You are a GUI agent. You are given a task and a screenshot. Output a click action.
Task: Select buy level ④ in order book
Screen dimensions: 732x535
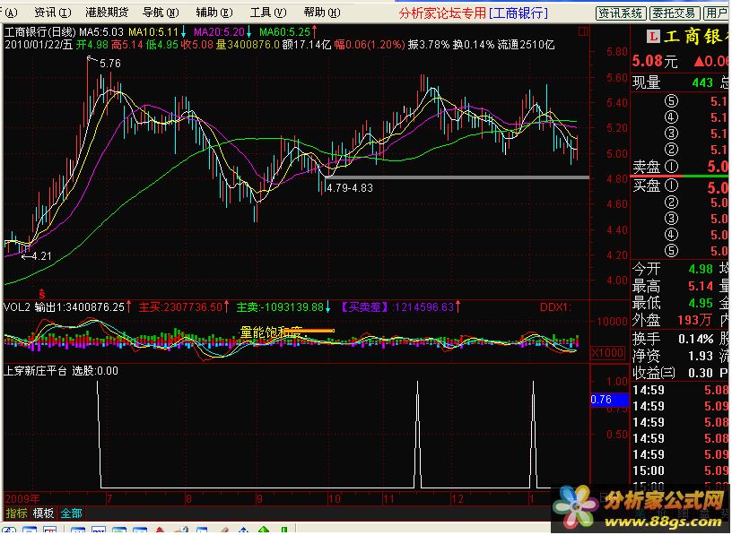[671, 235]
